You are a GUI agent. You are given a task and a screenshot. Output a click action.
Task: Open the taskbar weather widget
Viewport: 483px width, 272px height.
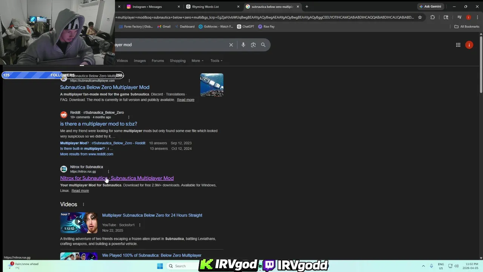point(24,266)
